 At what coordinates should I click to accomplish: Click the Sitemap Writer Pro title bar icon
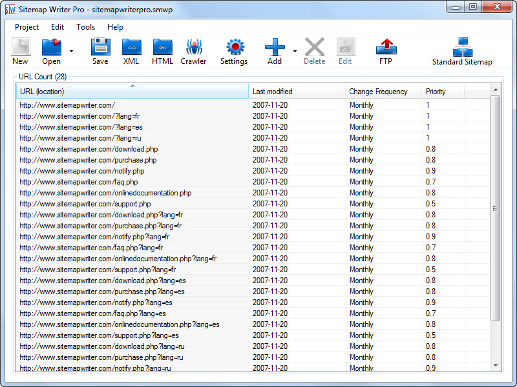[x=10, y=10]
